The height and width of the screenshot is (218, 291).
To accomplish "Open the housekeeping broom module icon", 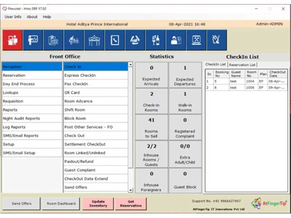I will [x=217, y=40].
